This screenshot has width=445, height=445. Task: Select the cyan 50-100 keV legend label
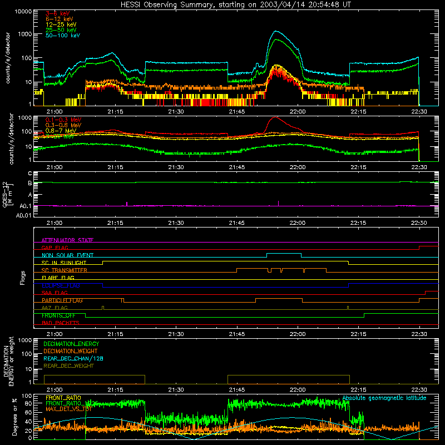coord(63,35)
